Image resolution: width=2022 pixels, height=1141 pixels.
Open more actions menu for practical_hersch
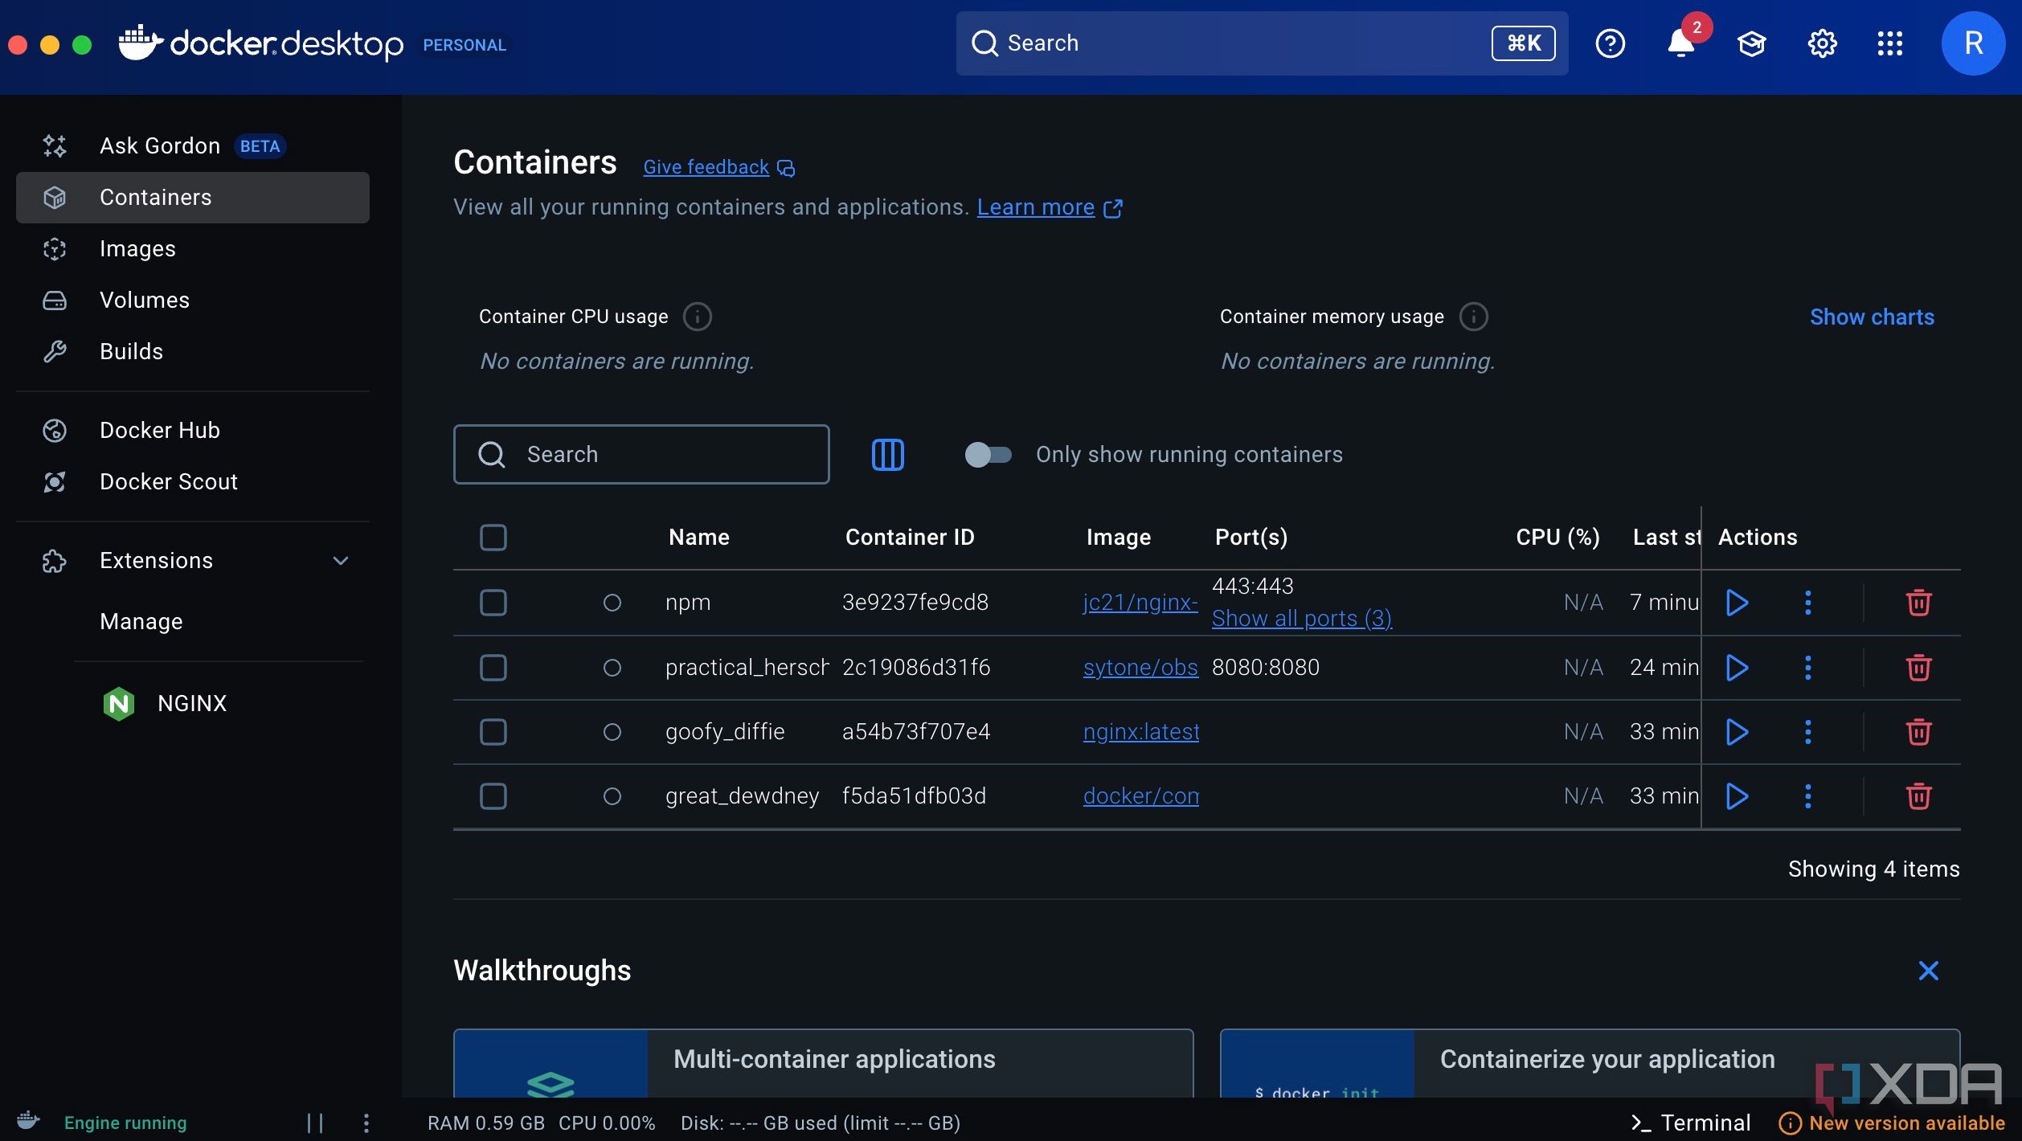point(1807,668)
